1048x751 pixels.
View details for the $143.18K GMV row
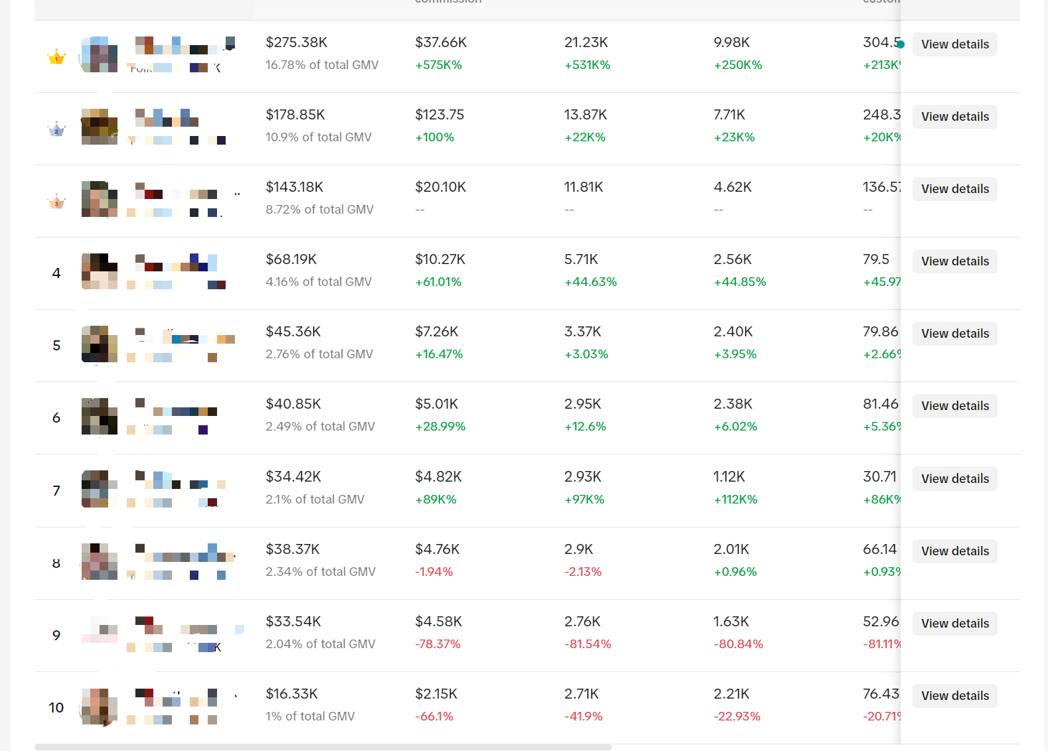954,189
